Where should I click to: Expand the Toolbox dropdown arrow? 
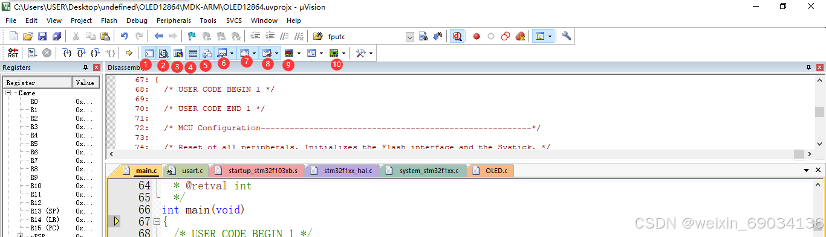(x=371, y=53)
